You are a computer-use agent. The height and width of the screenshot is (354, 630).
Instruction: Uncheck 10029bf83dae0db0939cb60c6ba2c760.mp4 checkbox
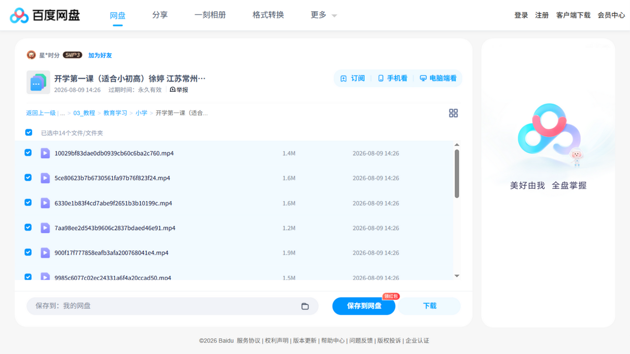[28, 153]
